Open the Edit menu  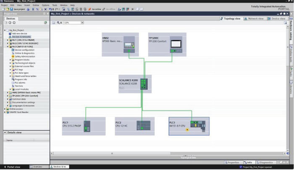tap(12, 5)
